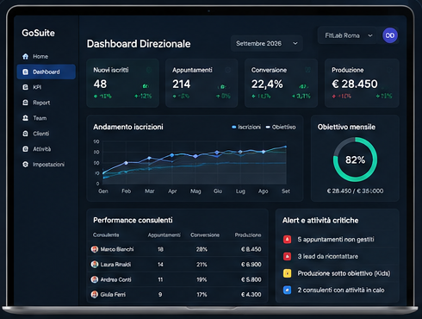The image size is (422, 319).
Task: Select Giulia Ferri row name
Action: [113, 294]
